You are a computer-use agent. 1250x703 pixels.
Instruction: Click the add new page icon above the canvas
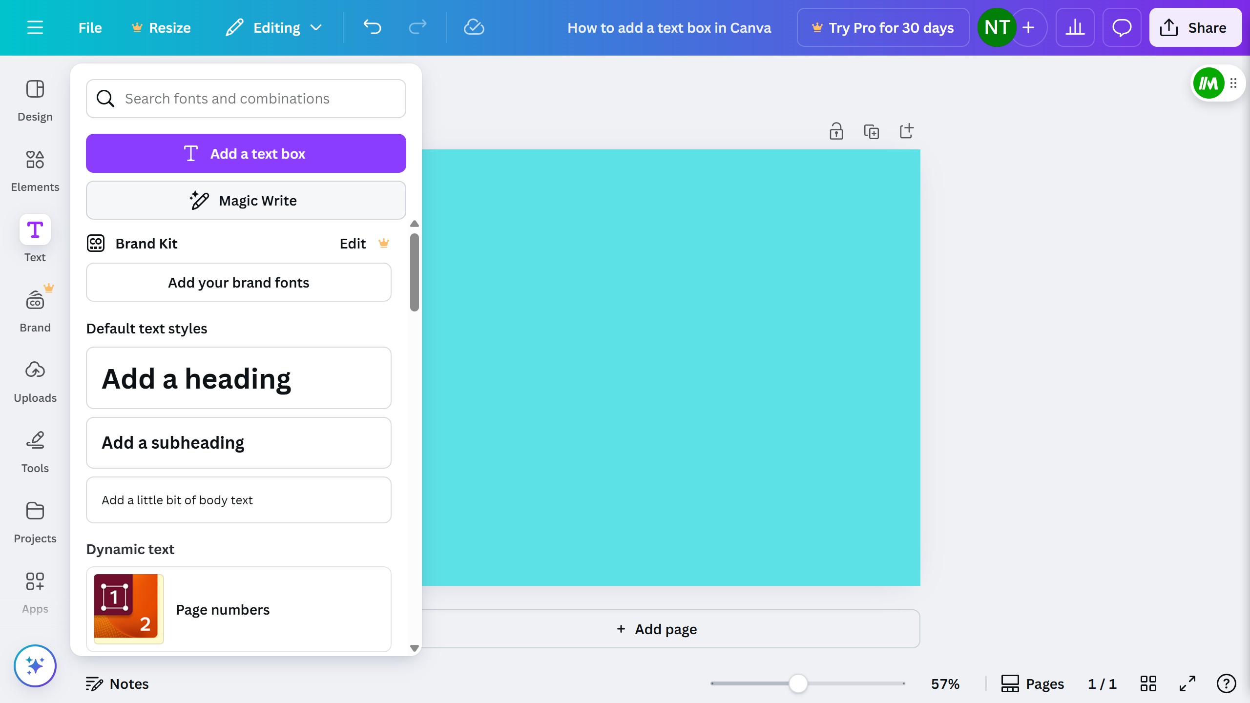(906, 131)
